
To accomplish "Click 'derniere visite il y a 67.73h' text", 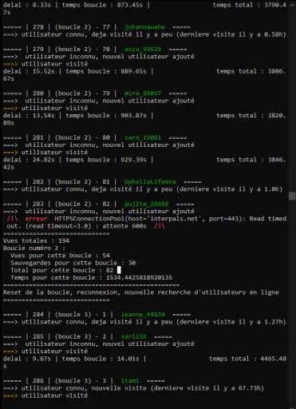I will pyautogui.click(x=207, y=388).
